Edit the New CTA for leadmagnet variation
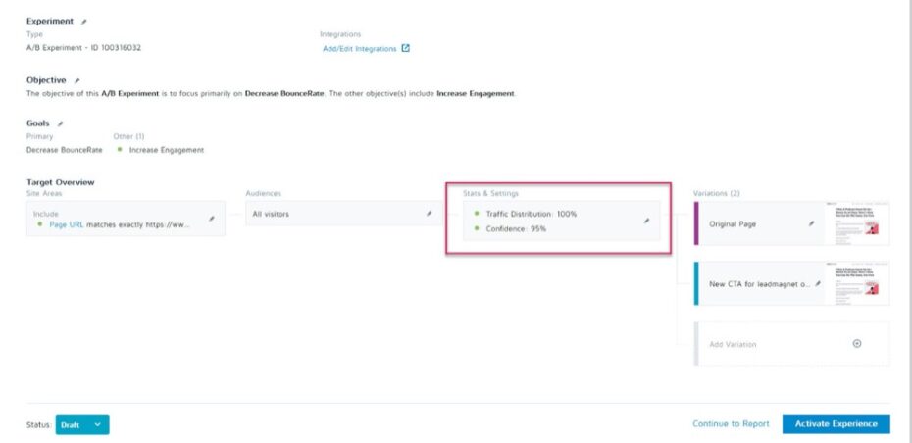Screen dimensions: 912x443 (x=818, y=284)
